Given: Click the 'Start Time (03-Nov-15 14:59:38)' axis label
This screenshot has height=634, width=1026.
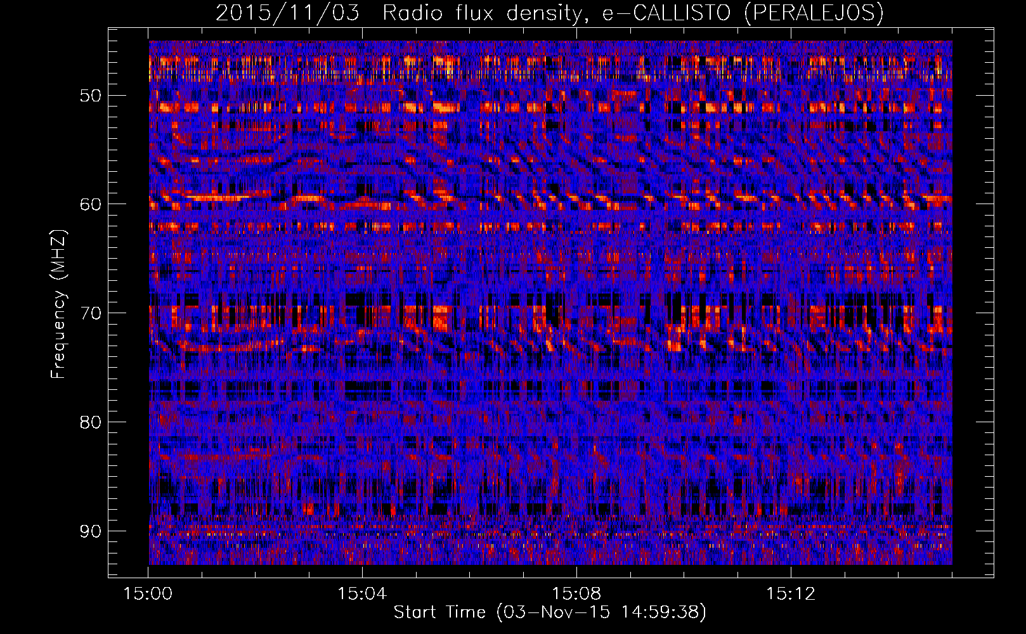Looking at the screenshot, I should coord(550,612).
